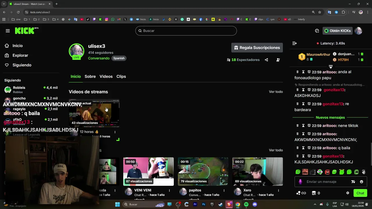The image size is (372, 209).
Task: Open VENI VENI clip thumbnail
Action: point(149,171)
